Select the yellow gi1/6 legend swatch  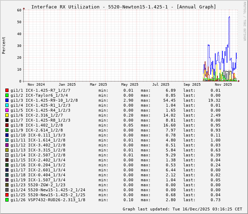tap(7, 115)
